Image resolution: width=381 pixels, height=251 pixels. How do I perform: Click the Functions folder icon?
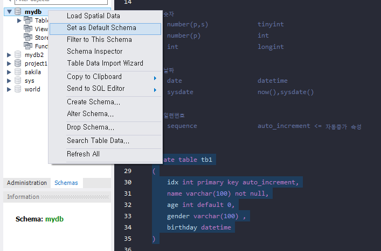(28, 46)
